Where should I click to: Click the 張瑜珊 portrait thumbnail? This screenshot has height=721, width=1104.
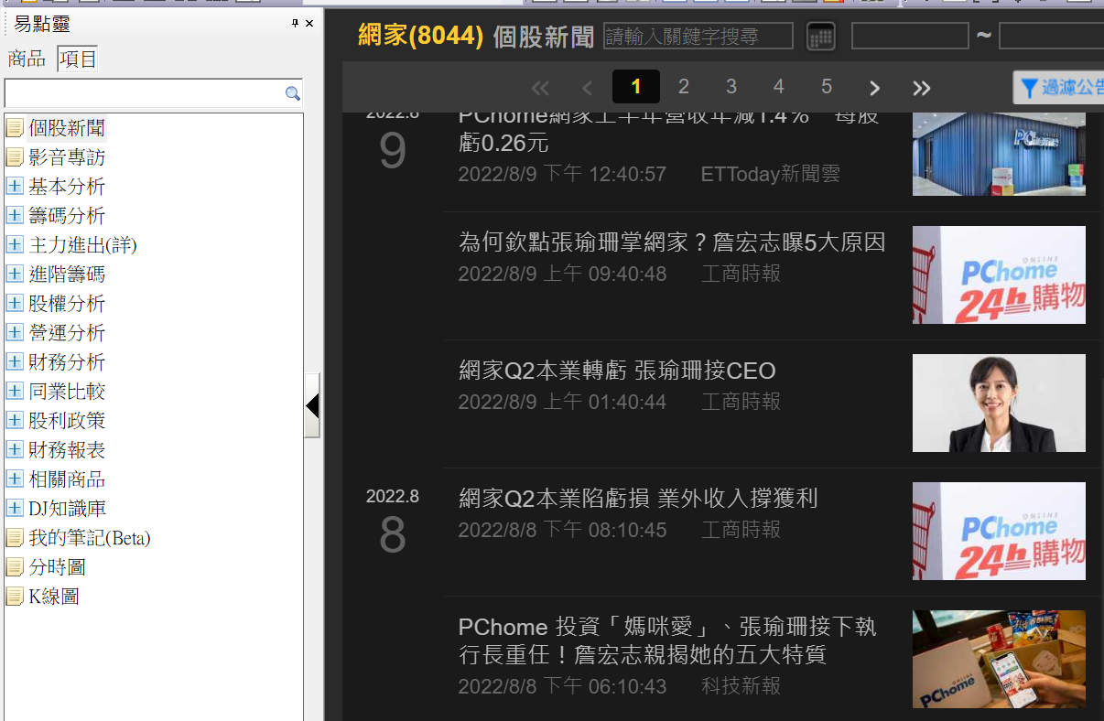pyautogui.click(x=998, y=403)
